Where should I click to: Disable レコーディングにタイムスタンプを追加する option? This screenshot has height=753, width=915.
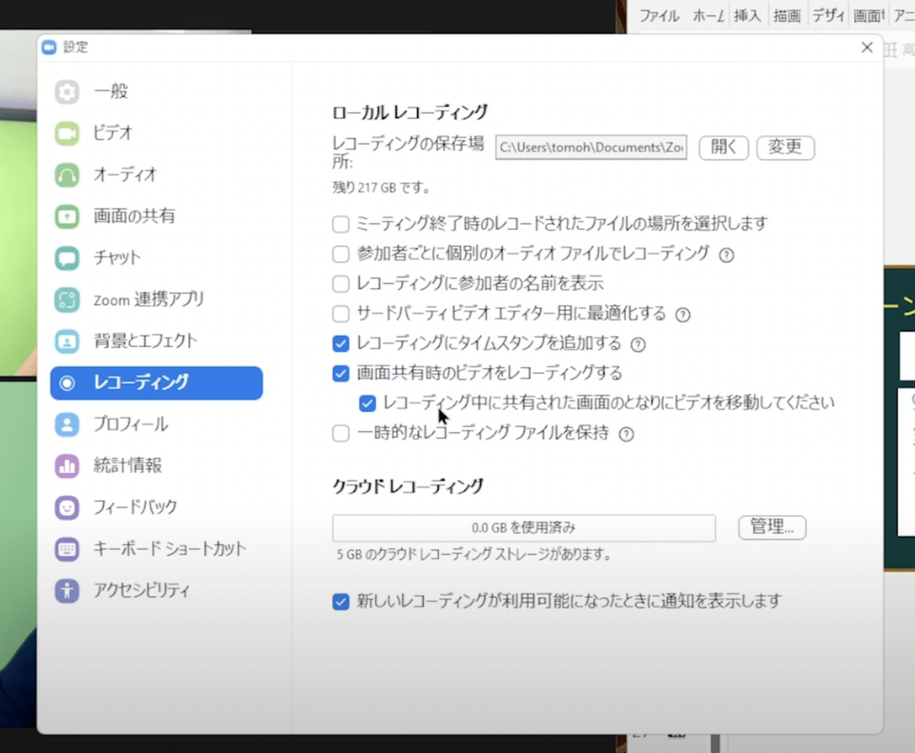[340, 344]
